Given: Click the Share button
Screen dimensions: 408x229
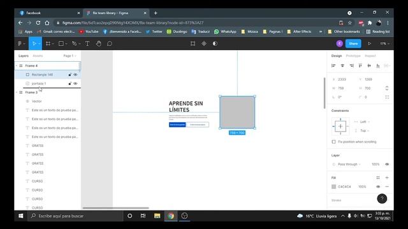Looking at the screenshot, I should tap(353, 44).
